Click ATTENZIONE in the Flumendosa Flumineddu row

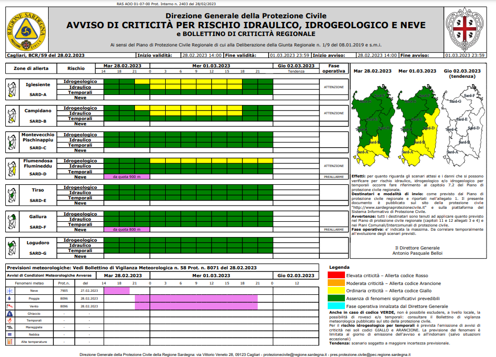coord(334,166)
